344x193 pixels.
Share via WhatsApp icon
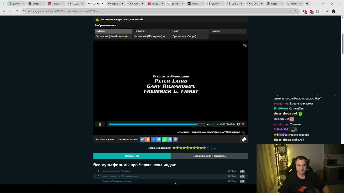164,139
